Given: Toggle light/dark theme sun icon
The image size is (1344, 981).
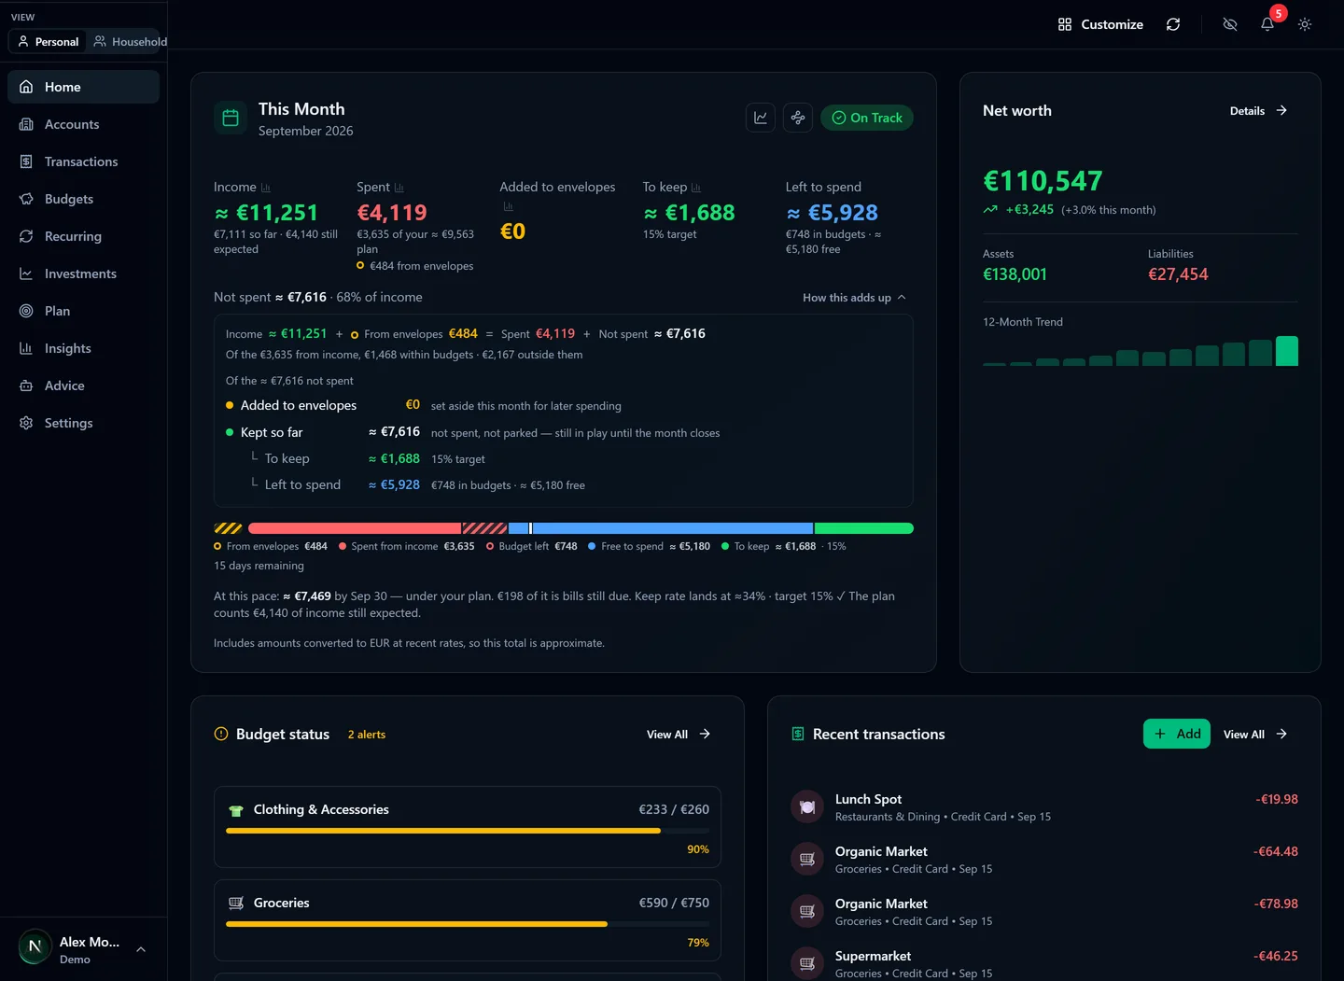Looking at the screenshot, I should click(x=1305, y=24).
